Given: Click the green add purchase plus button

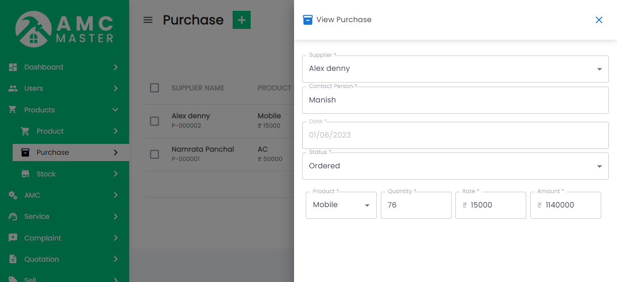Looking at the screenshot, I should [x=241, y=20].
